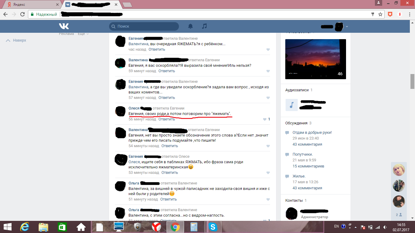Image resolution: width=415 pixels, height=233 pixels.
Task: Reload the page
Action: 22,14
